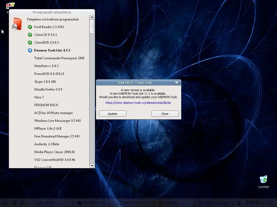The width and height of the screenshot is (277, 207).
Task: Click the 'Programok telepítése' window title
Action: 52,12
